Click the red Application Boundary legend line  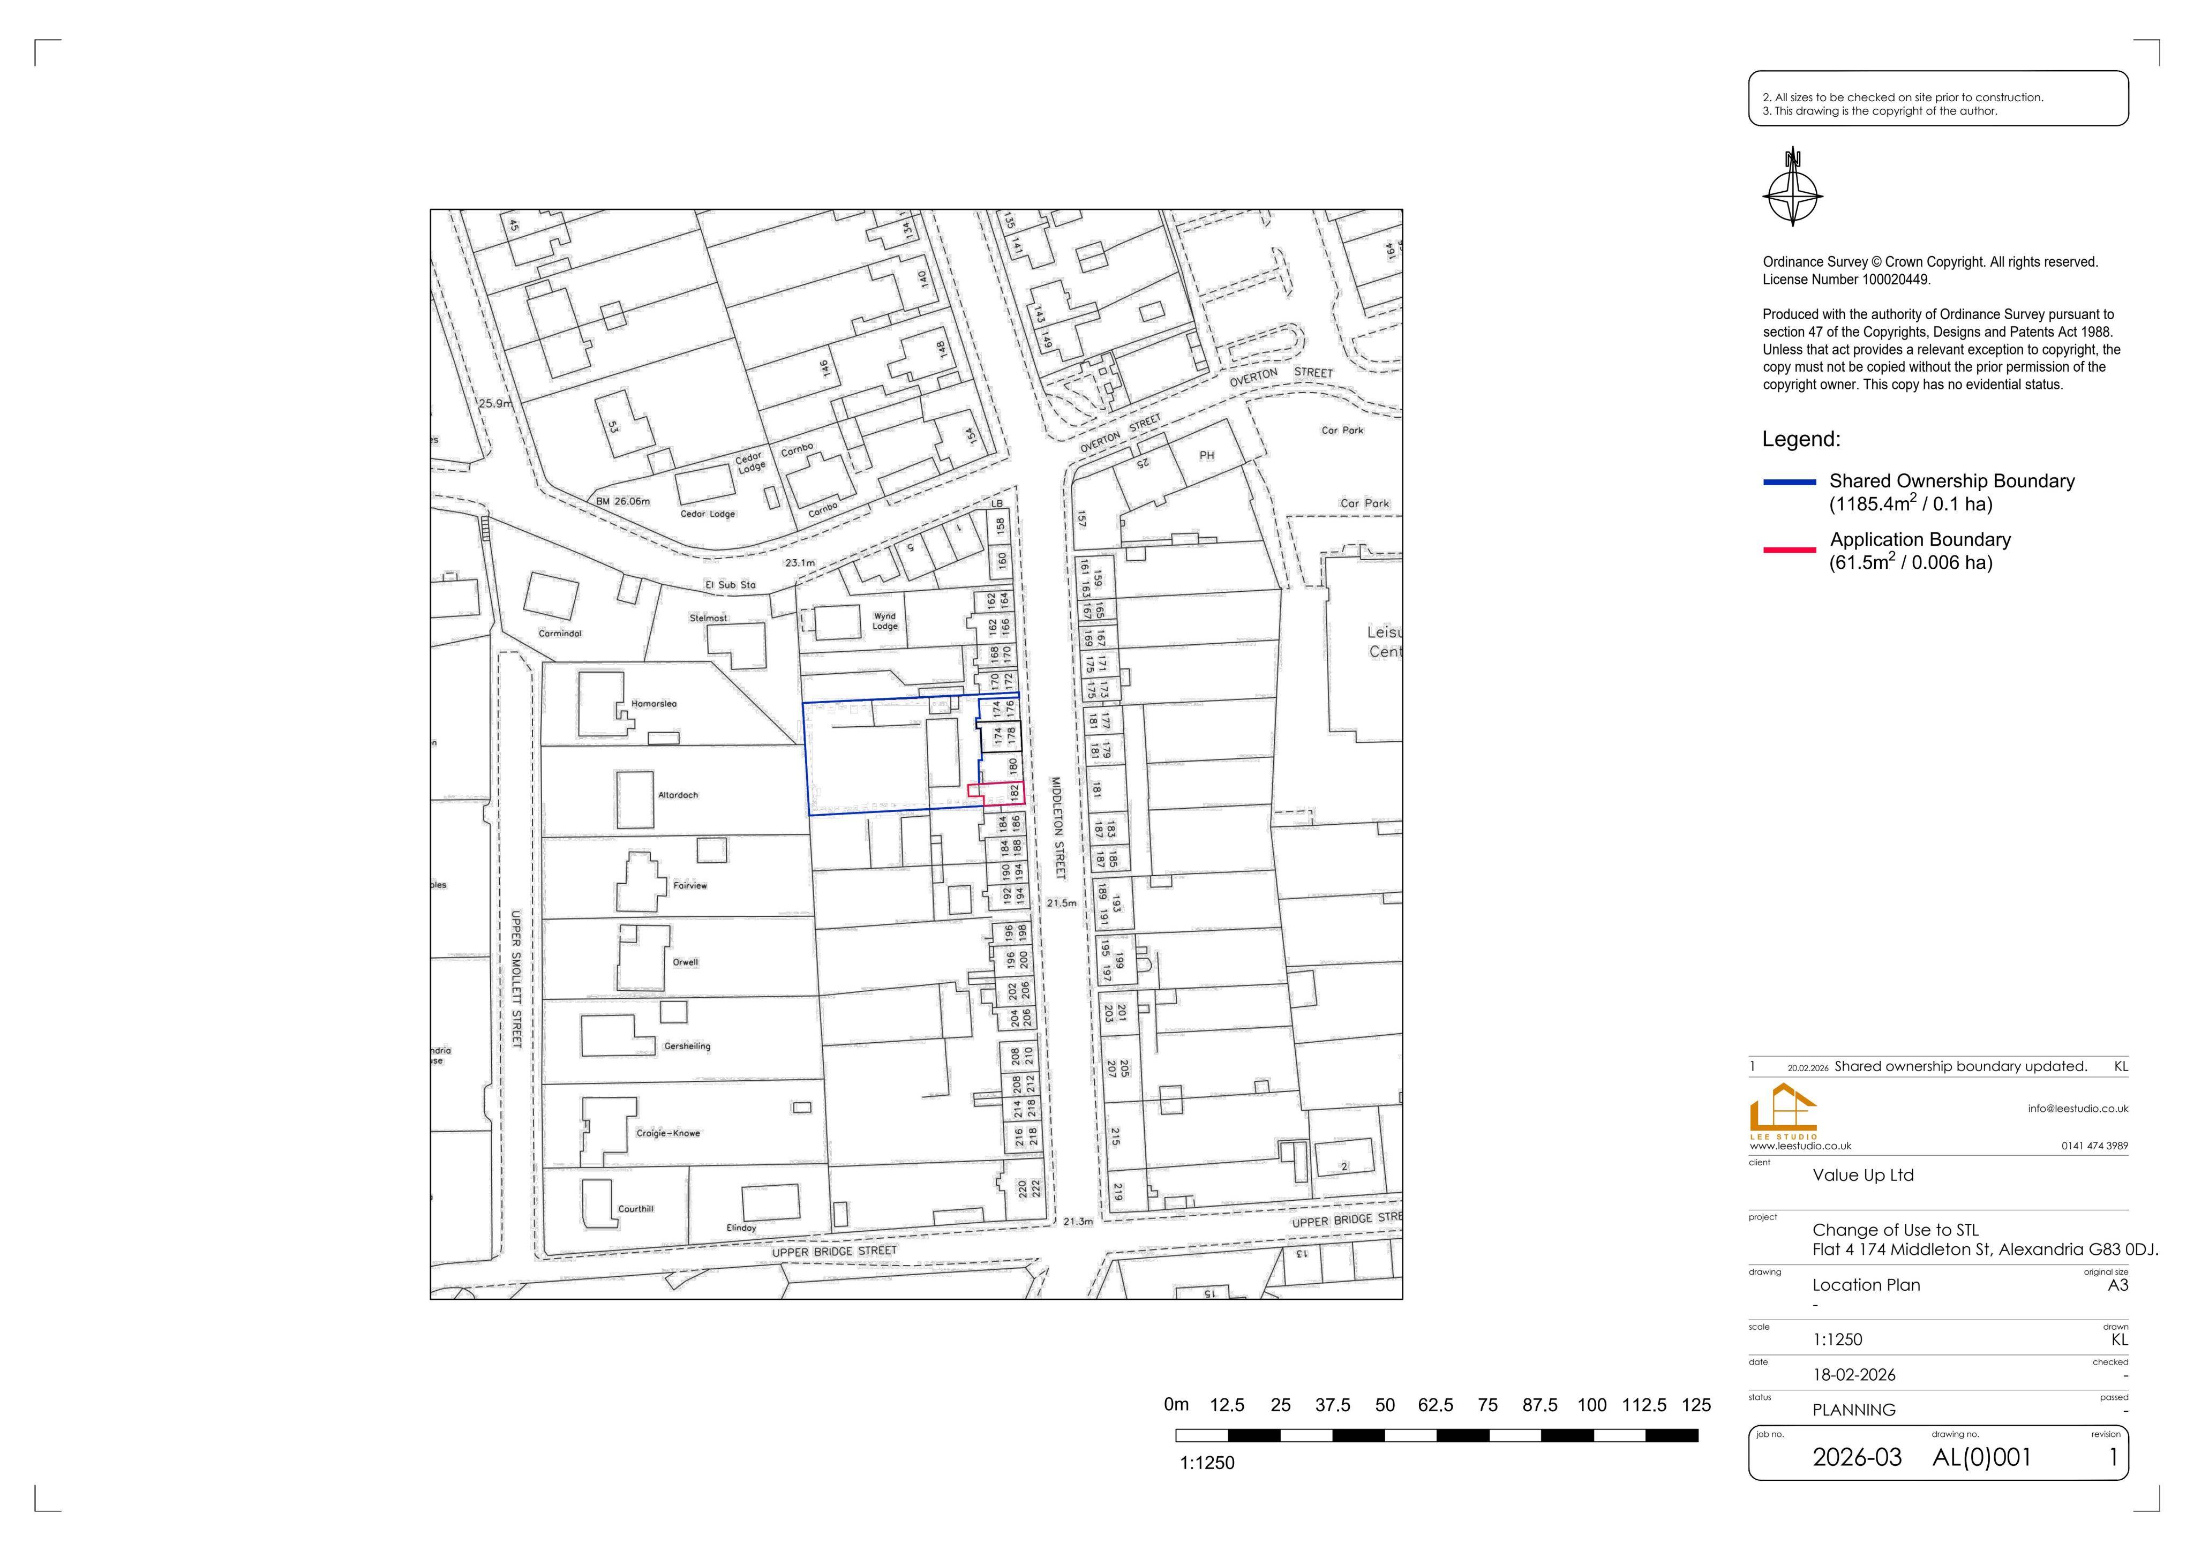[x=1789, y=551]
